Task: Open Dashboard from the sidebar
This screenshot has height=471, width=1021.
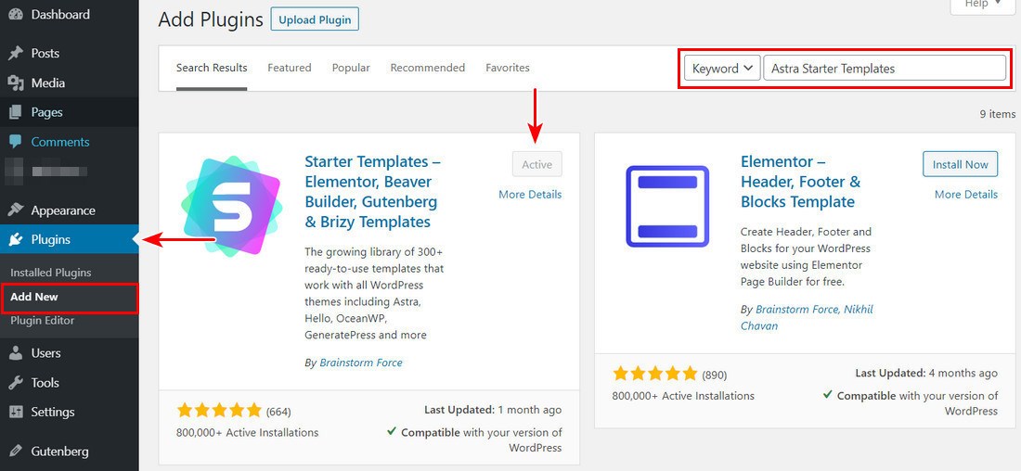Action: tap(60, 14)
